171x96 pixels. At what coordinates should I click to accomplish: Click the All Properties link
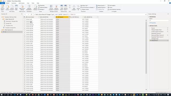153,23
